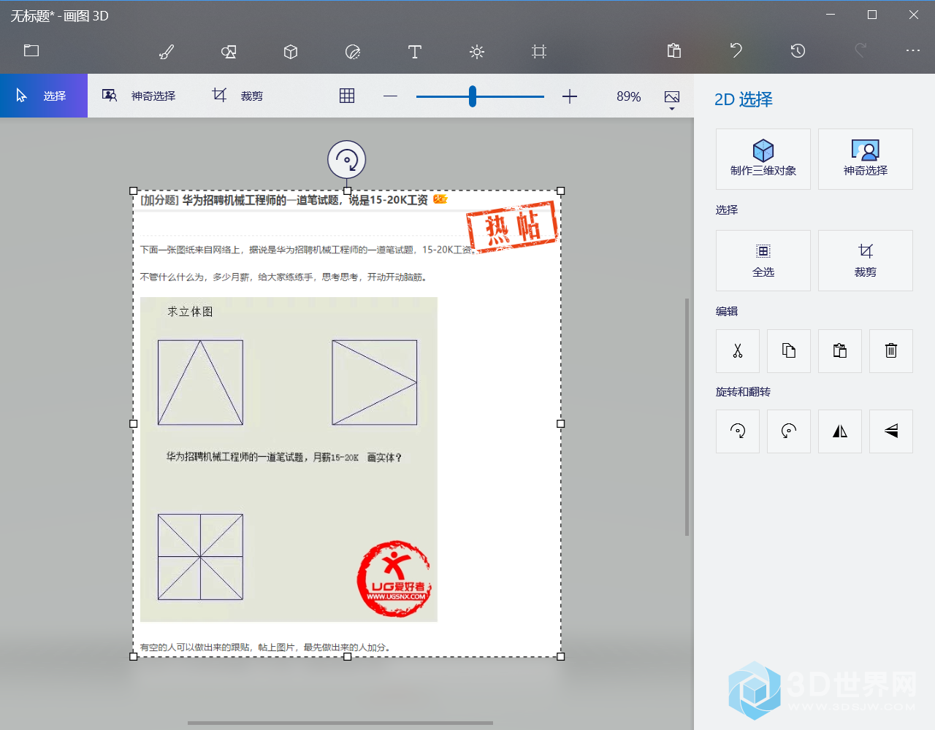The width and height of the screenshot is (935, 730).
Task: Cut the selection with scissors icon
Action: 738,351
